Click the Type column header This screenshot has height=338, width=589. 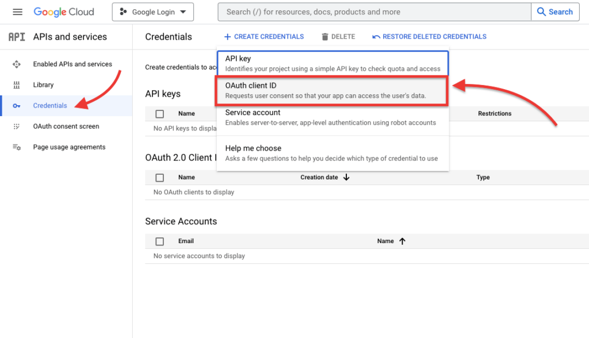point(483,177)
